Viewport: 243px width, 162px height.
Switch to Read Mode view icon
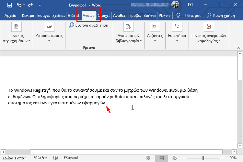148,158
